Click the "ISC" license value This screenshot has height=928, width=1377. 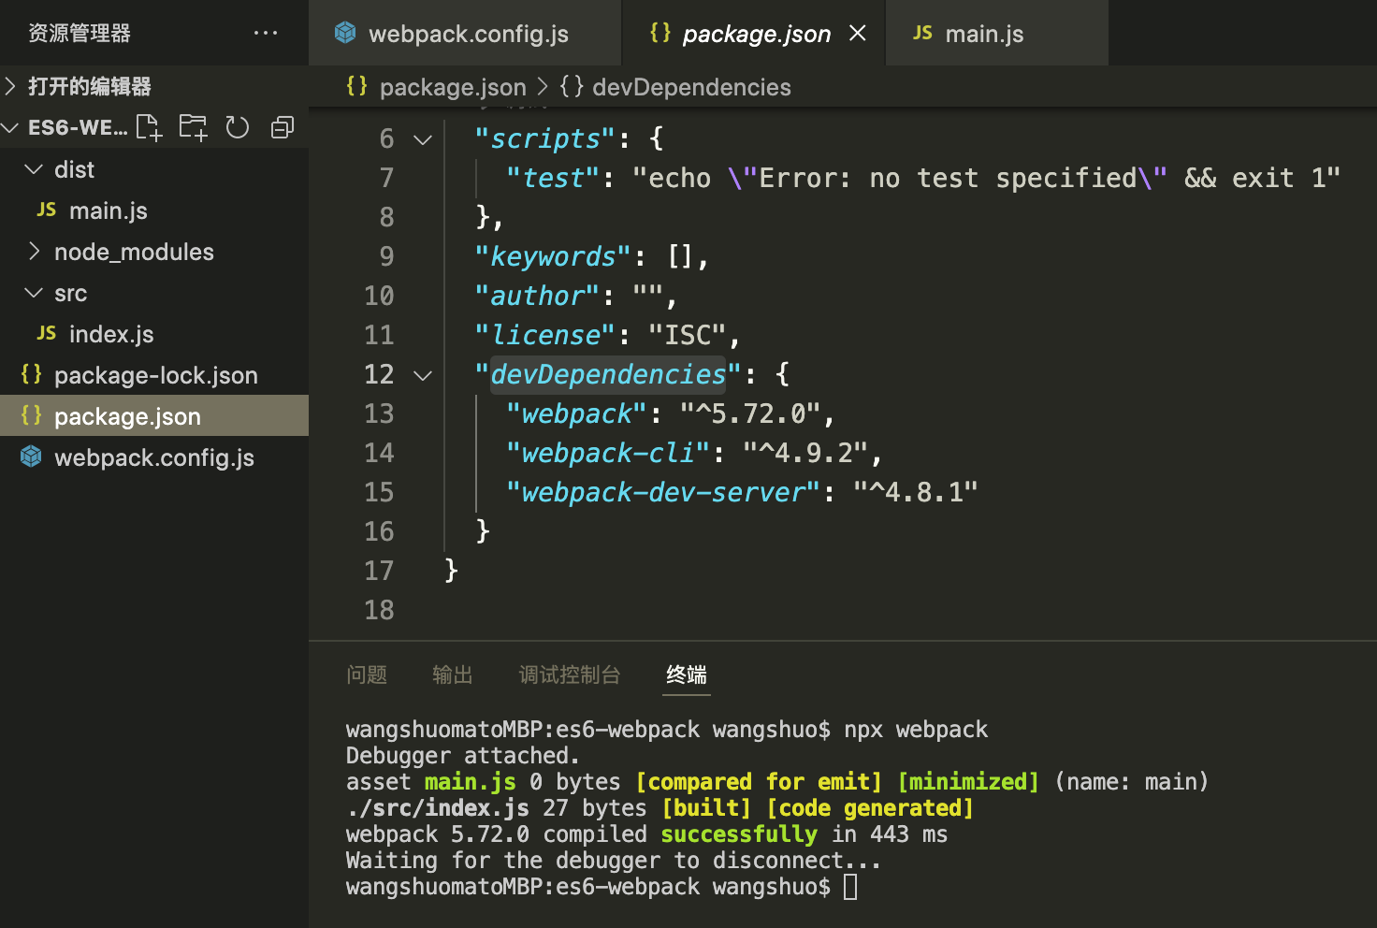coord(688,335)
